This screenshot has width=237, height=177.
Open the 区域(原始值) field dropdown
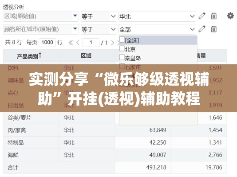(75, 16)
